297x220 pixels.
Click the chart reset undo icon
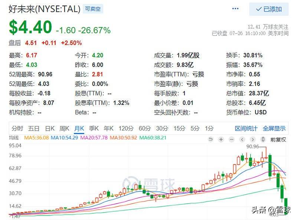pos(210,140)
